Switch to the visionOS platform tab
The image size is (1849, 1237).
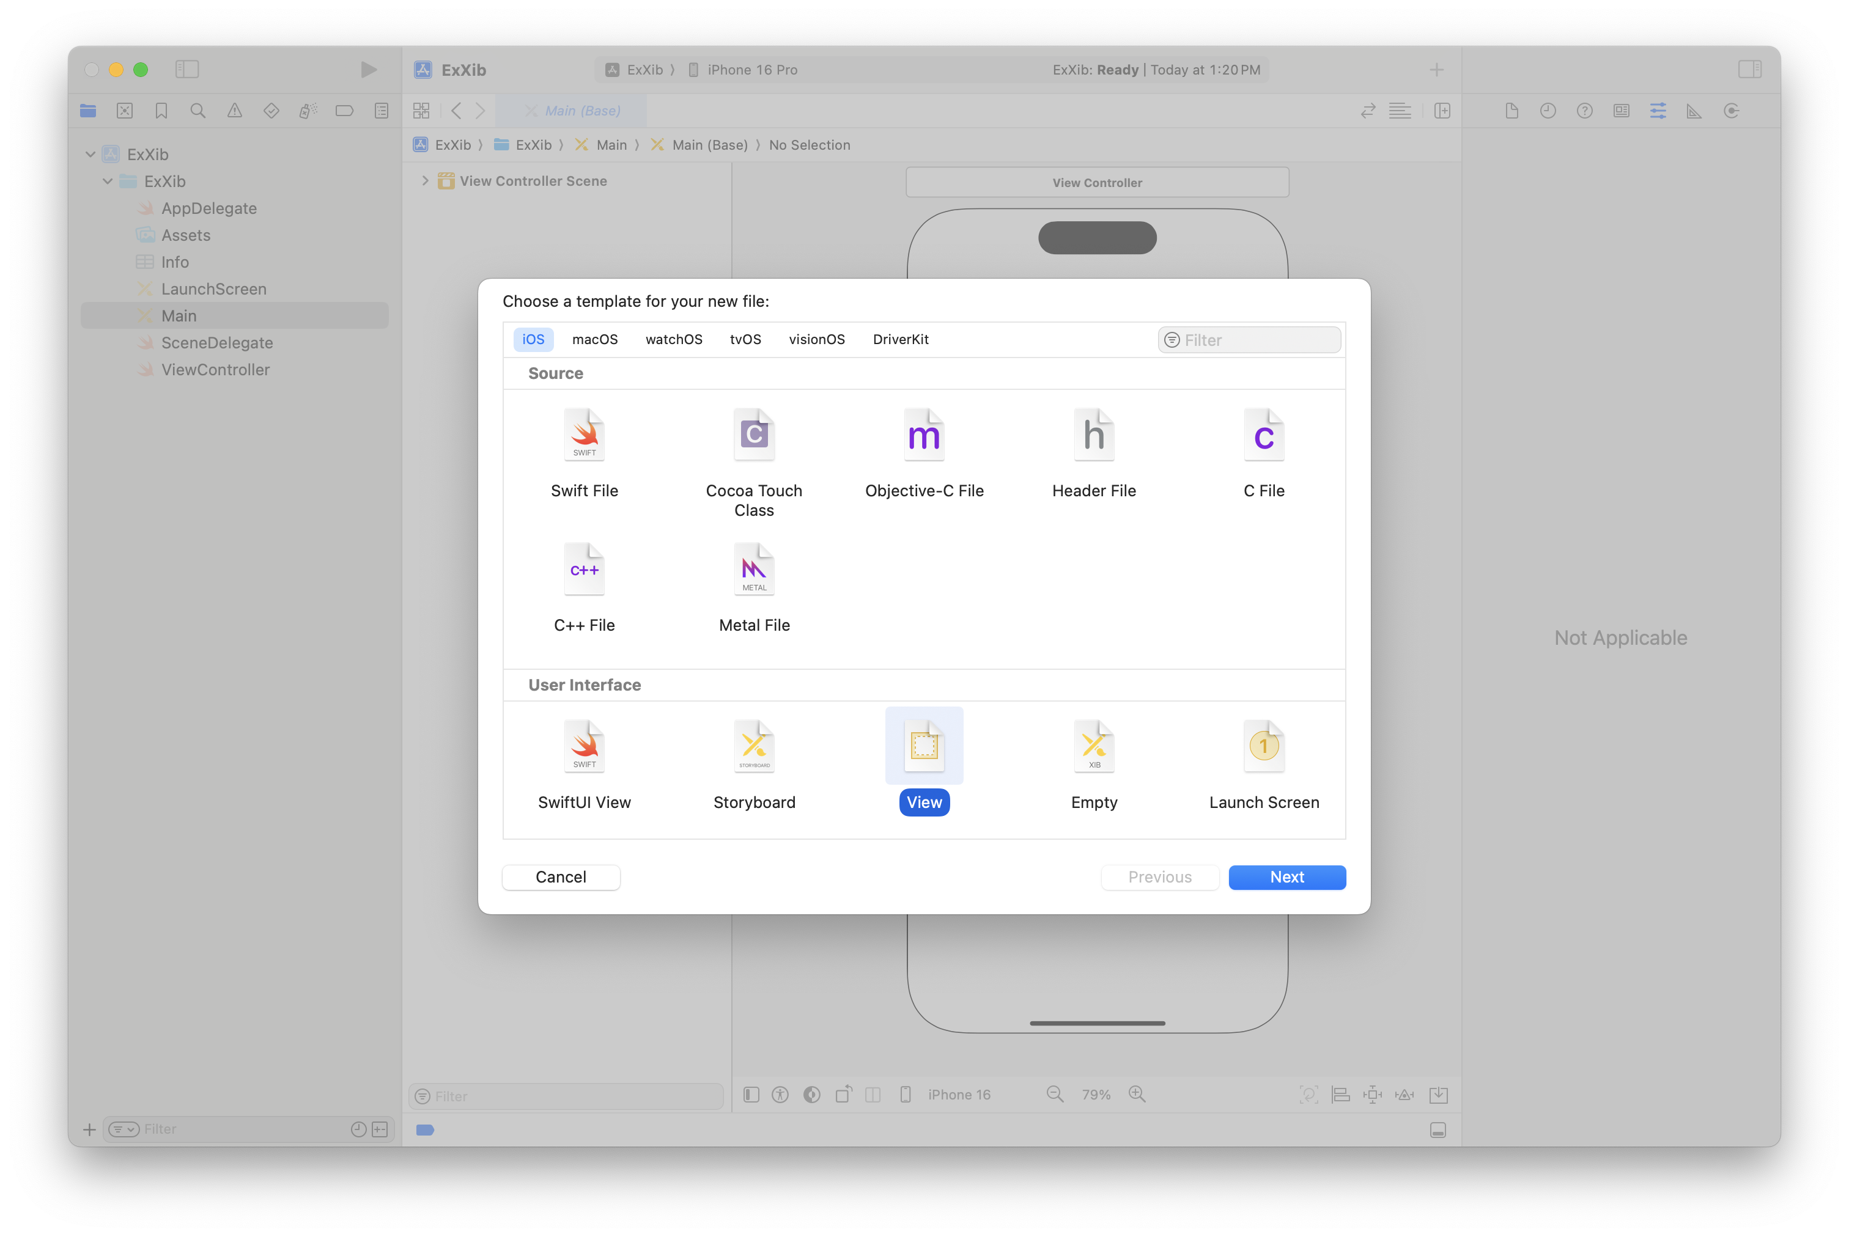pyautogui.click(x=816, y=339)
